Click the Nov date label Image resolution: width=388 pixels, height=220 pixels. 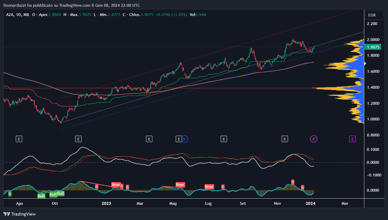(x=277, y=203)
